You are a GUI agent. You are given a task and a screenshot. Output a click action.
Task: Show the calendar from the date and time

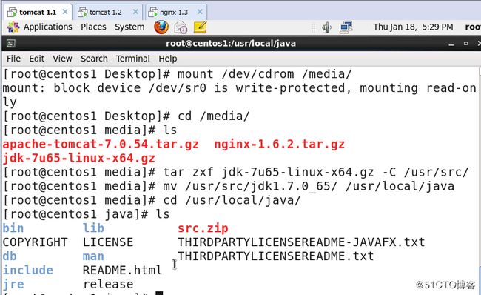(413, 27)
